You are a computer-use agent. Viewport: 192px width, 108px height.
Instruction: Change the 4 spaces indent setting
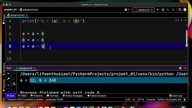[x=151, y=100]
